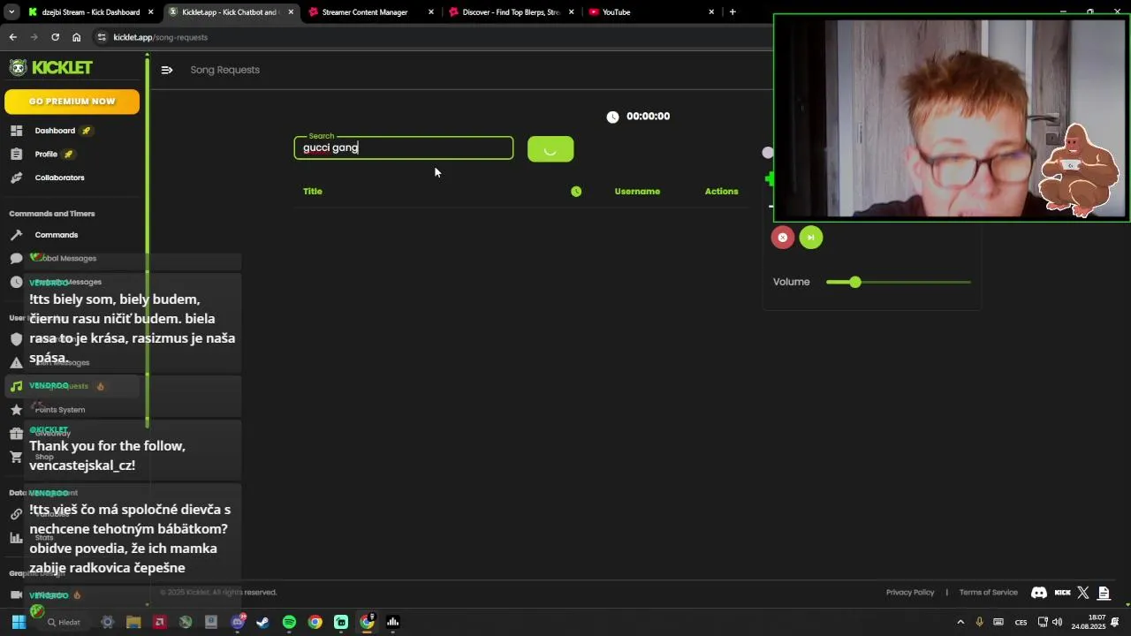Click the Username column header
This screenshot has height=636, width=1131.
637,191
